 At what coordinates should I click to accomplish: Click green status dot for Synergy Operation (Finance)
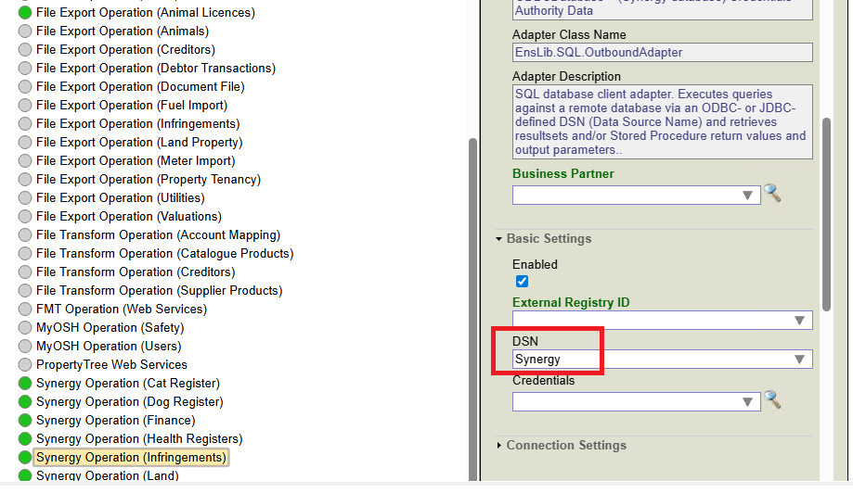(25, 421)
